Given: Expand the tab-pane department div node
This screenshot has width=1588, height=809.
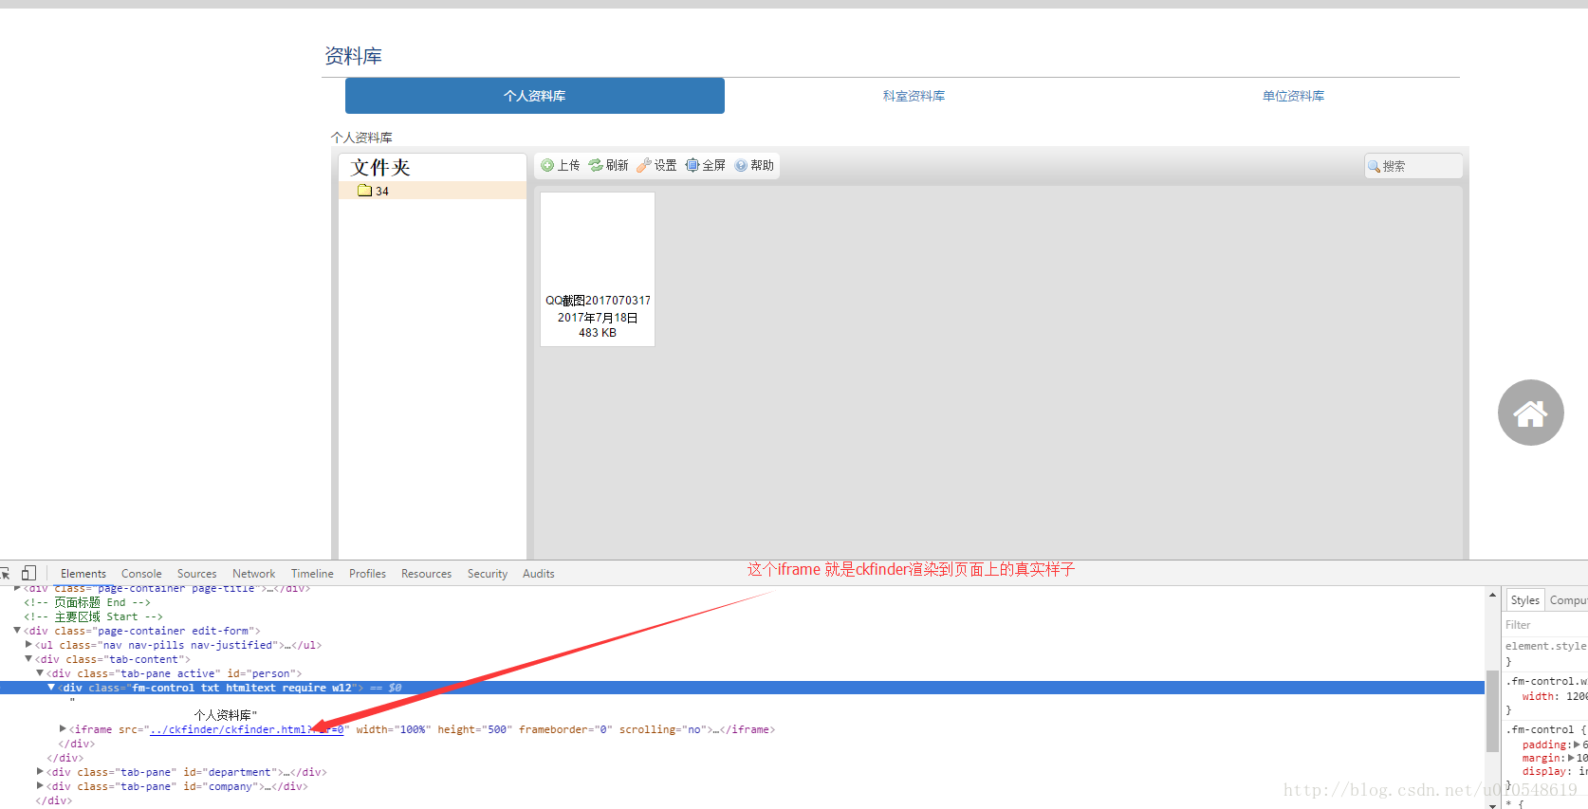Looking at the screenshot, I should [x=40, y=772].
